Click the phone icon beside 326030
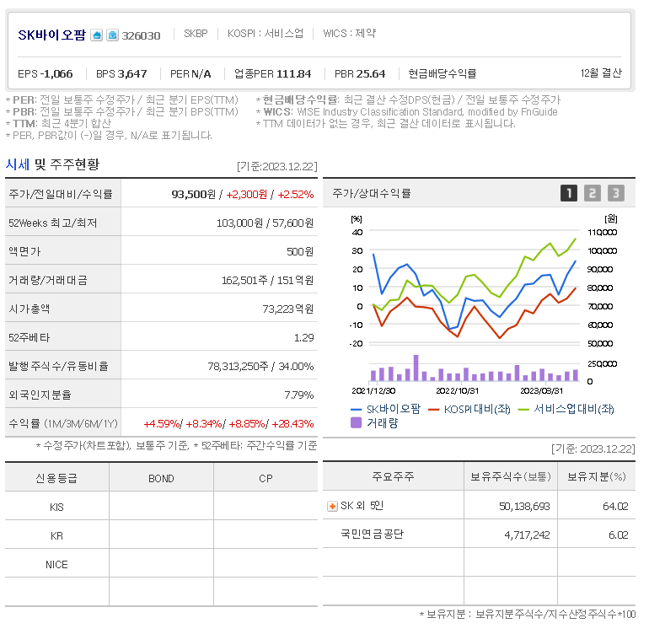 [x=113, y=35]
